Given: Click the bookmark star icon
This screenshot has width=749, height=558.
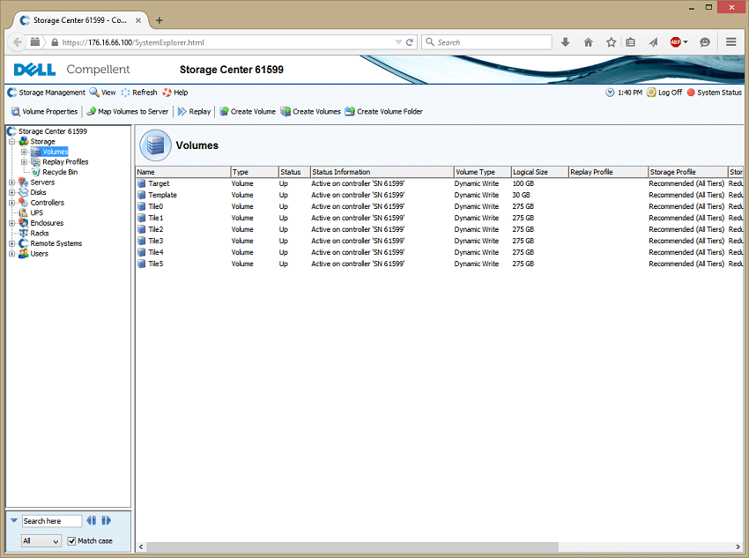Looking at the screenshot, I should coord(611,42).
